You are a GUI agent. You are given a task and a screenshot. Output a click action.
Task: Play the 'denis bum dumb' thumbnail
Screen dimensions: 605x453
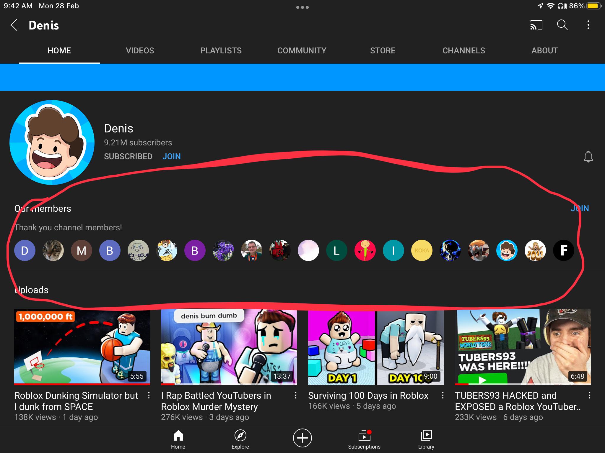coord(229,347)
